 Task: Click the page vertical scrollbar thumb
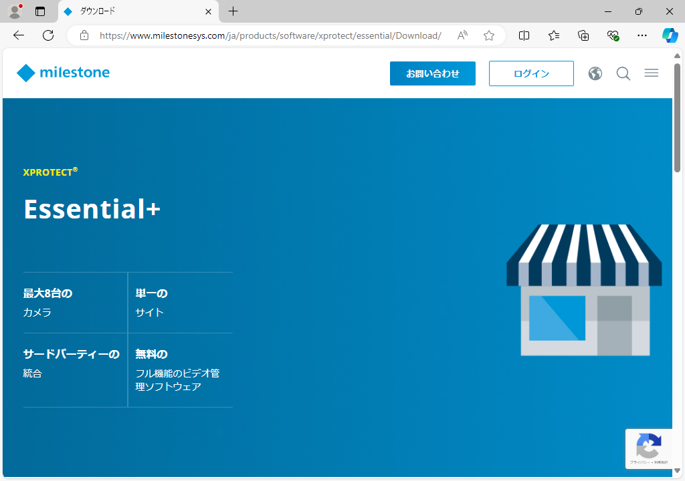[677, 118]
